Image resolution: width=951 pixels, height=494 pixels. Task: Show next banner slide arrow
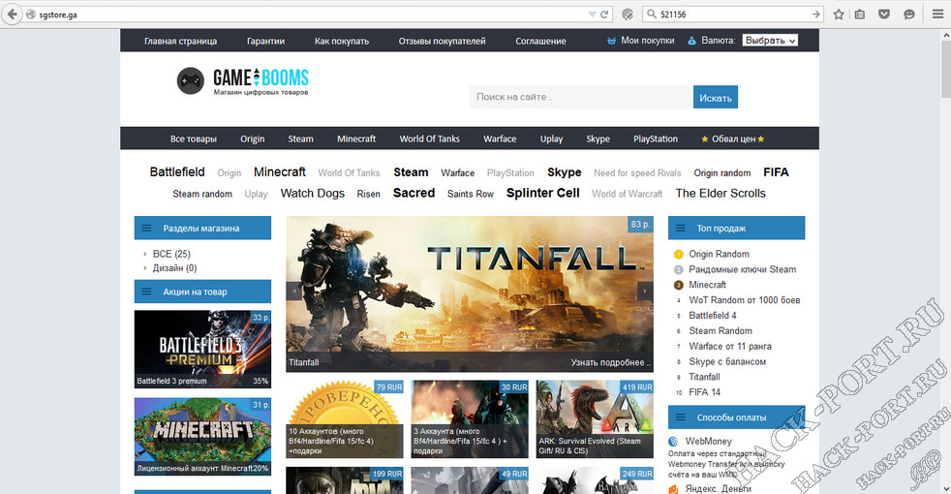point(645,292)
